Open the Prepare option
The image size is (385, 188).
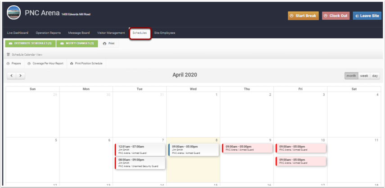coord(14,63)
